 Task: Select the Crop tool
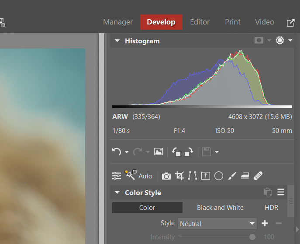[179, 176]
